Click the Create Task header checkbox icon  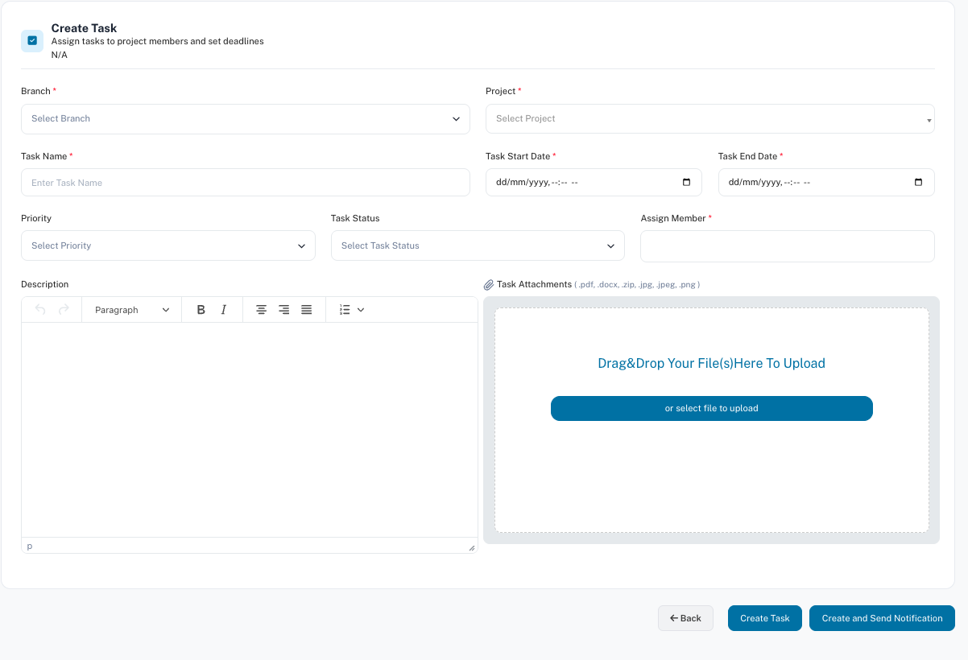32,40
